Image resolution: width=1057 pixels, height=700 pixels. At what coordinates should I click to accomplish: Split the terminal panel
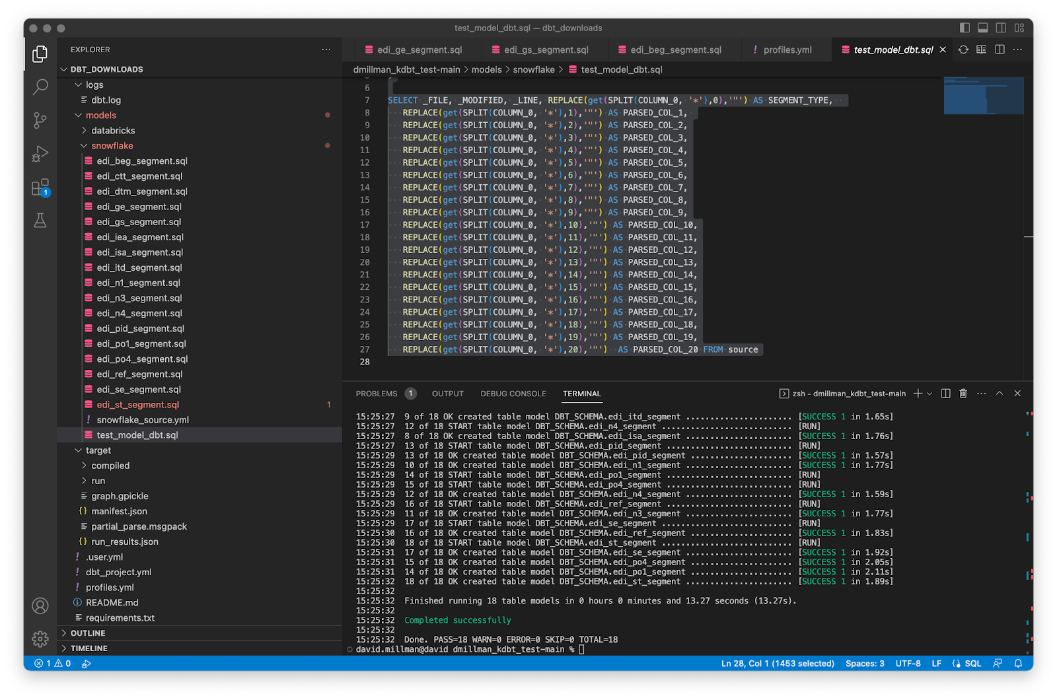(945, 394)
